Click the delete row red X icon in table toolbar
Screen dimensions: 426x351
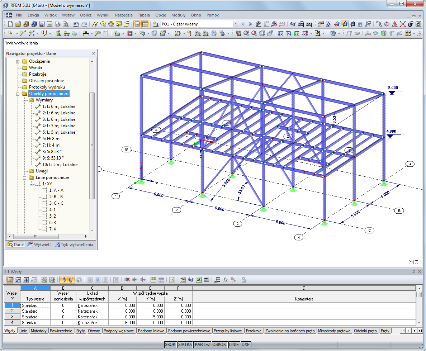127,280
